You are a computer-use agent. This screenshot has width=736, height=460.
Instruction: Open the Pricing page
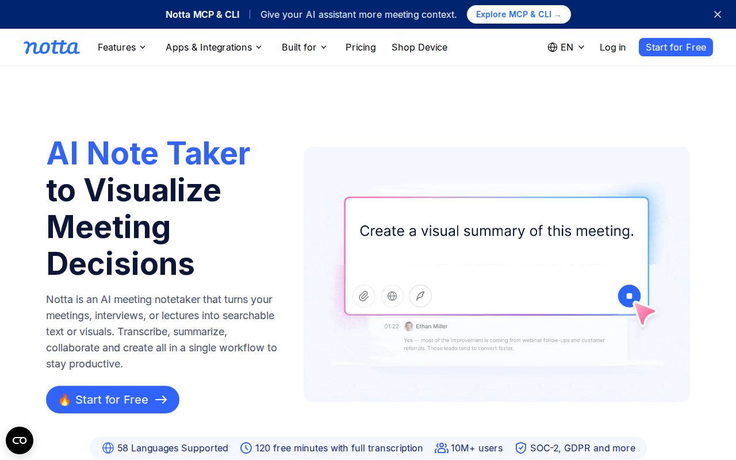coord(361,47)
